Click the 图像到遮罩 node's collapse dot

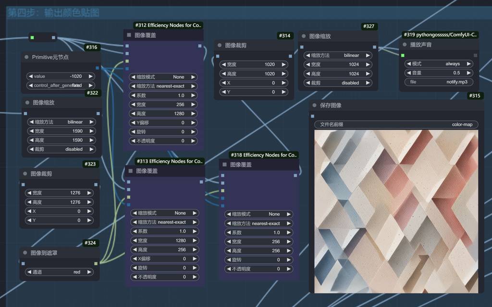click(25, 253)
